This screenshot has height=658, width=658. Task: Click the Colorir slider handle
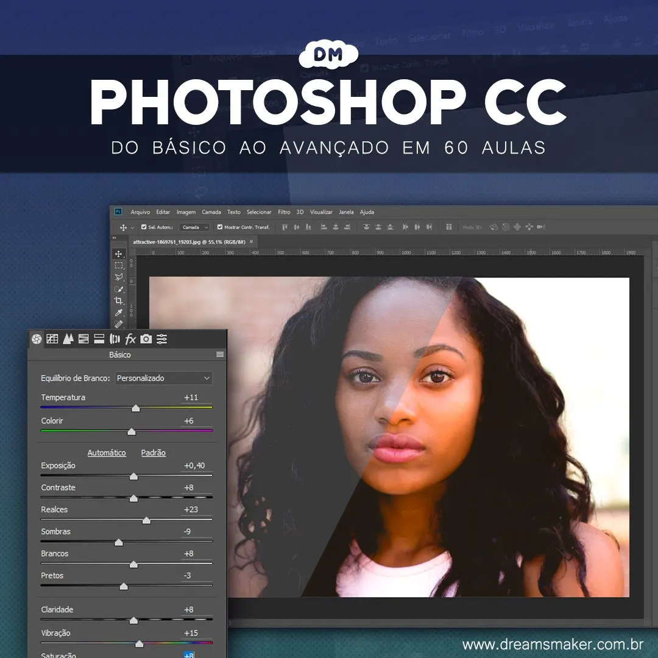(x=132, y=432)
